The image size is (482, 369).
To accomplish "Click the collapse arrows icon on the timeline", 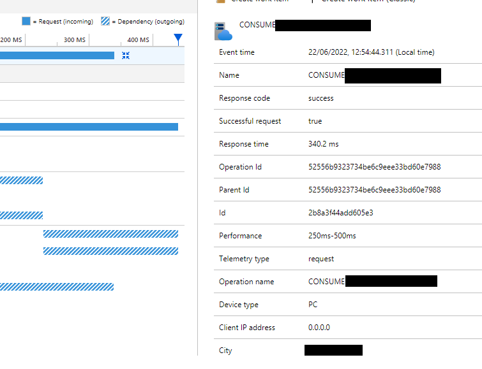I will [x=126, y=55].
